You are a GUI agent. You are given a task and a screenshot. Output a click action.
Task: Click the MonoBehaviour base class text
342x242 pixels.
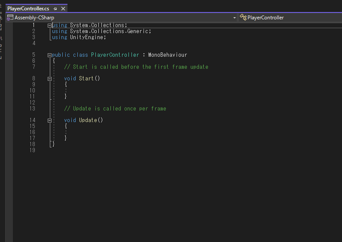(168, 55)
